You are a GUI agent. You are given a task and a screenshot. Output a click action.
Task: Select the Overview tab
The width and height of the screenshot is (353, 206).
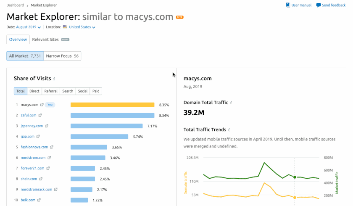pos(18,40)
